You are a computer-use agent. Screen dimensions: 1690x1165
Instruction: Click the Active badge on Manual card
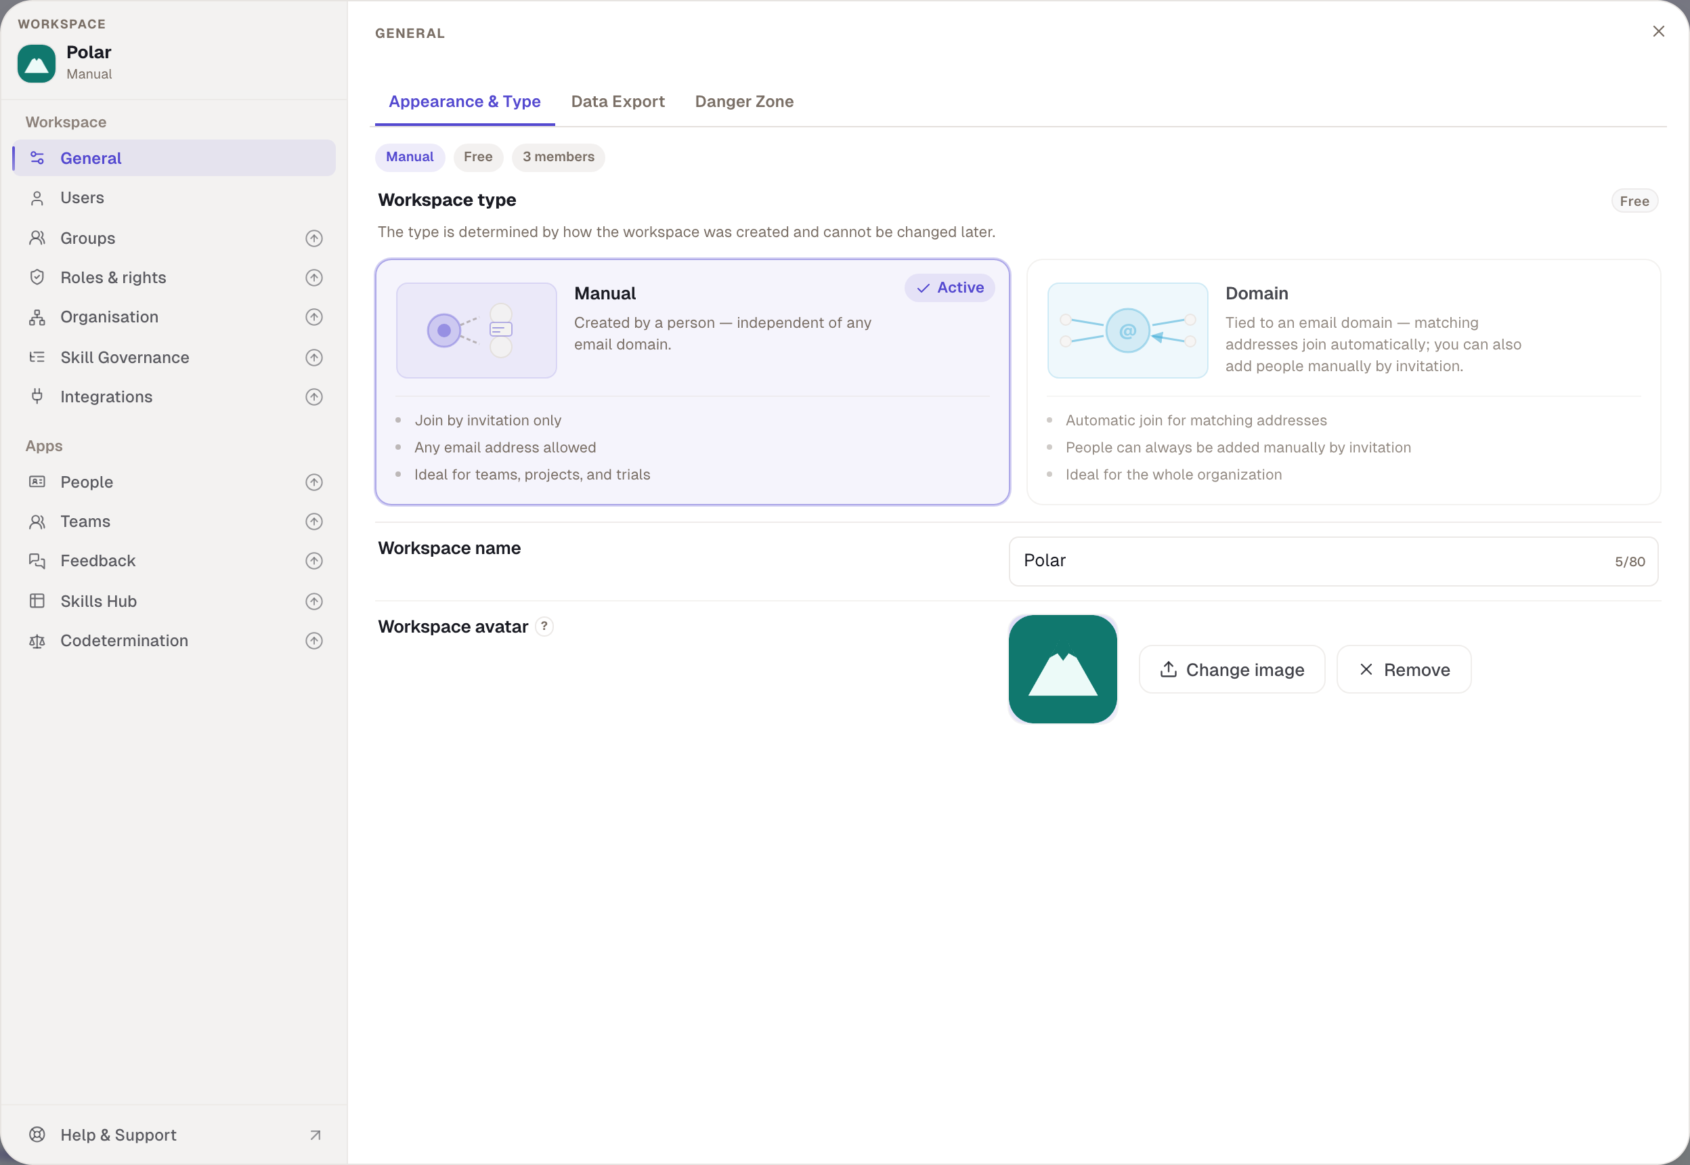pos(949,288)
